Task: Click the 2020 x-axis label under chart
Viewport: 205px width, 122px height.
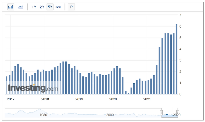Action: (113, 99)
